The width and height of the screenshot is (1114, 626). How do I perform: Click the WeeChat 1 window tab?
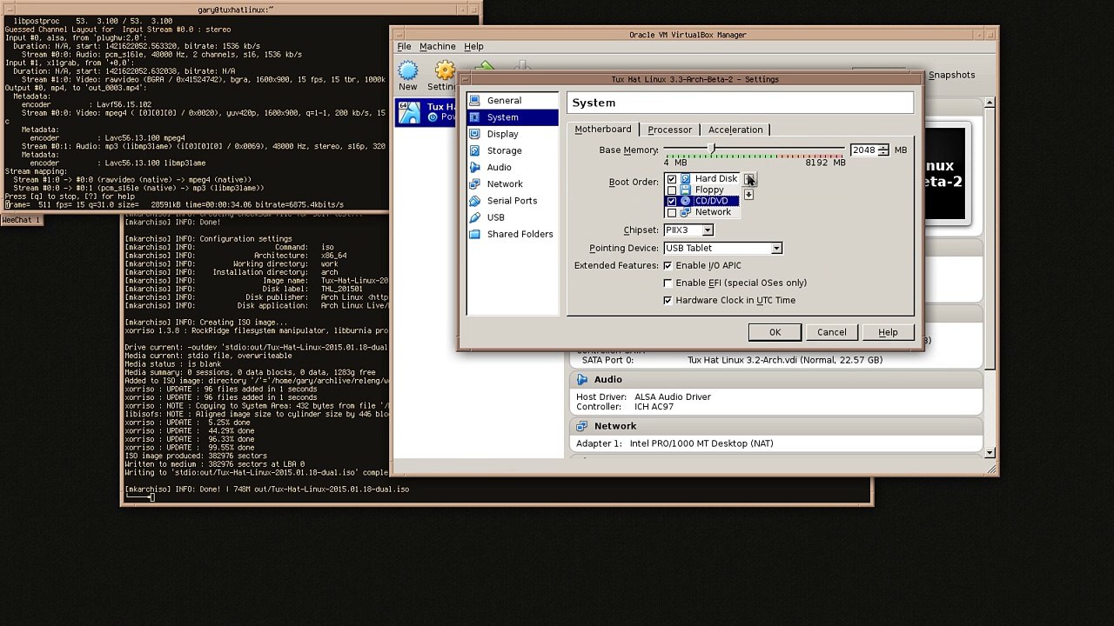click(x=21, y=220)
